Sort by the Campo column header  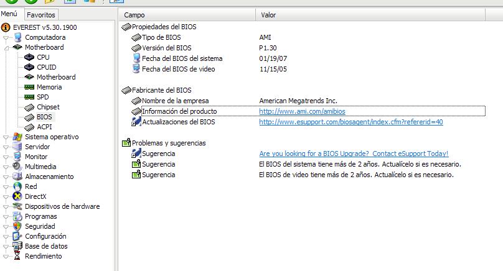coord(187,15)
